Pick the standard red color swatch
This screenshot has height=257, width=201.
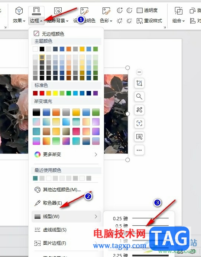42,93
